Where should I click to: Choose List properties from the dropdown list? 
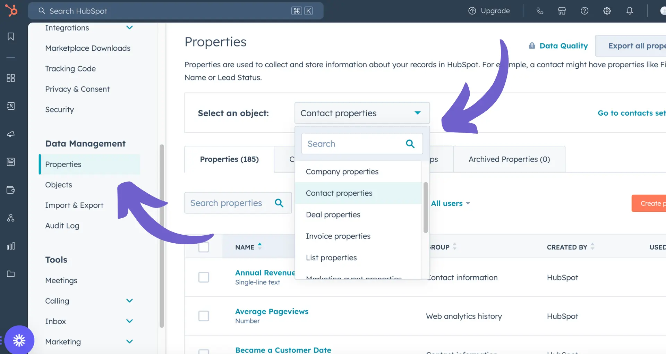point(358,258)
